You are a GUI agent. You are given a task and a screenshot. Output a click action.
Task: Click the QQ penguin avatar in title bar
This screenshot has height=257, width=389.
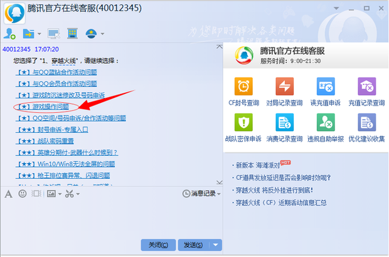coord(14,14)
